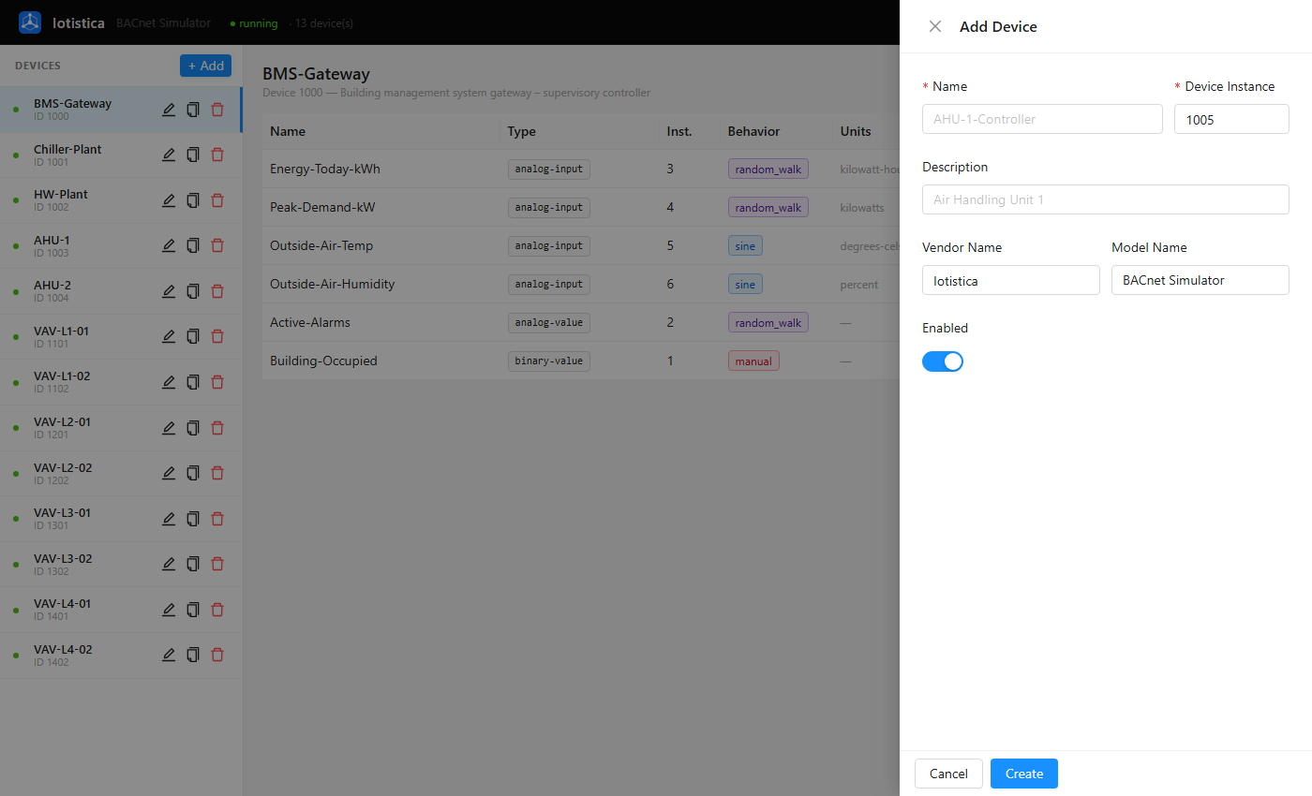Delete the VAV-L1-02 device
The width and height of the screenshot is (1312, 796).
coord(217,382)
